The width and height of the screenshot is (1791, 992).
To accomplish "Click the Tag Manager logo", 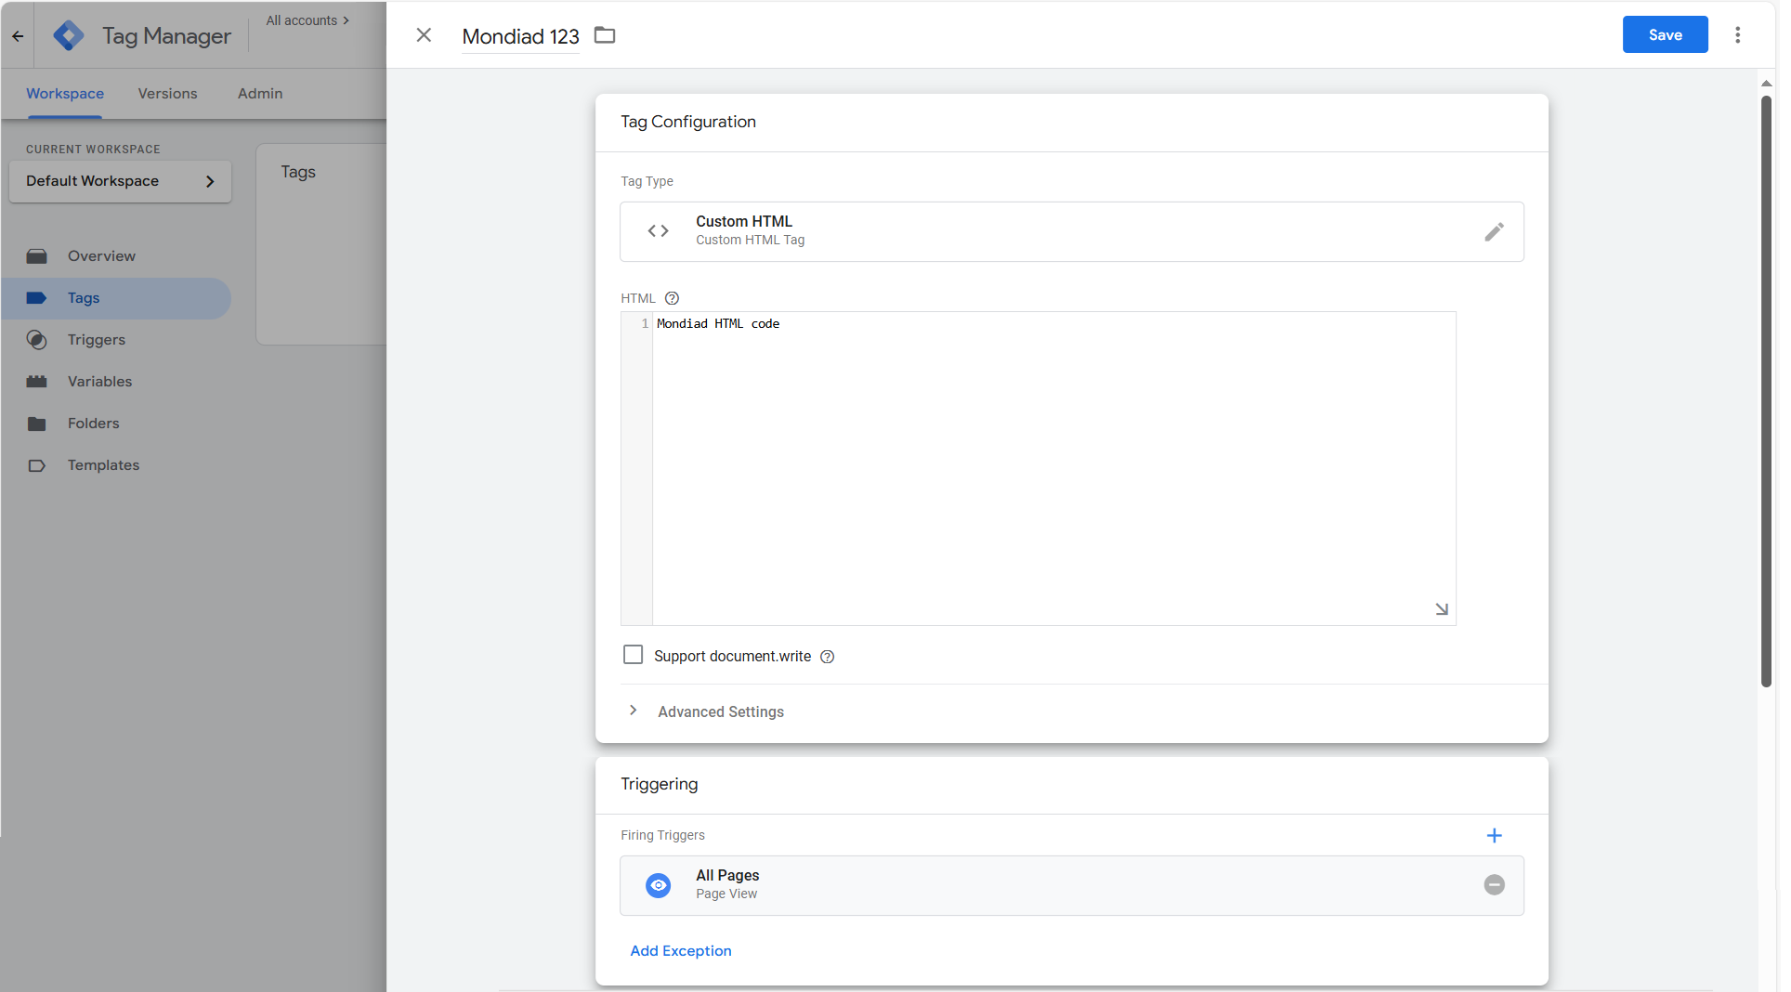I will [69, 35].
